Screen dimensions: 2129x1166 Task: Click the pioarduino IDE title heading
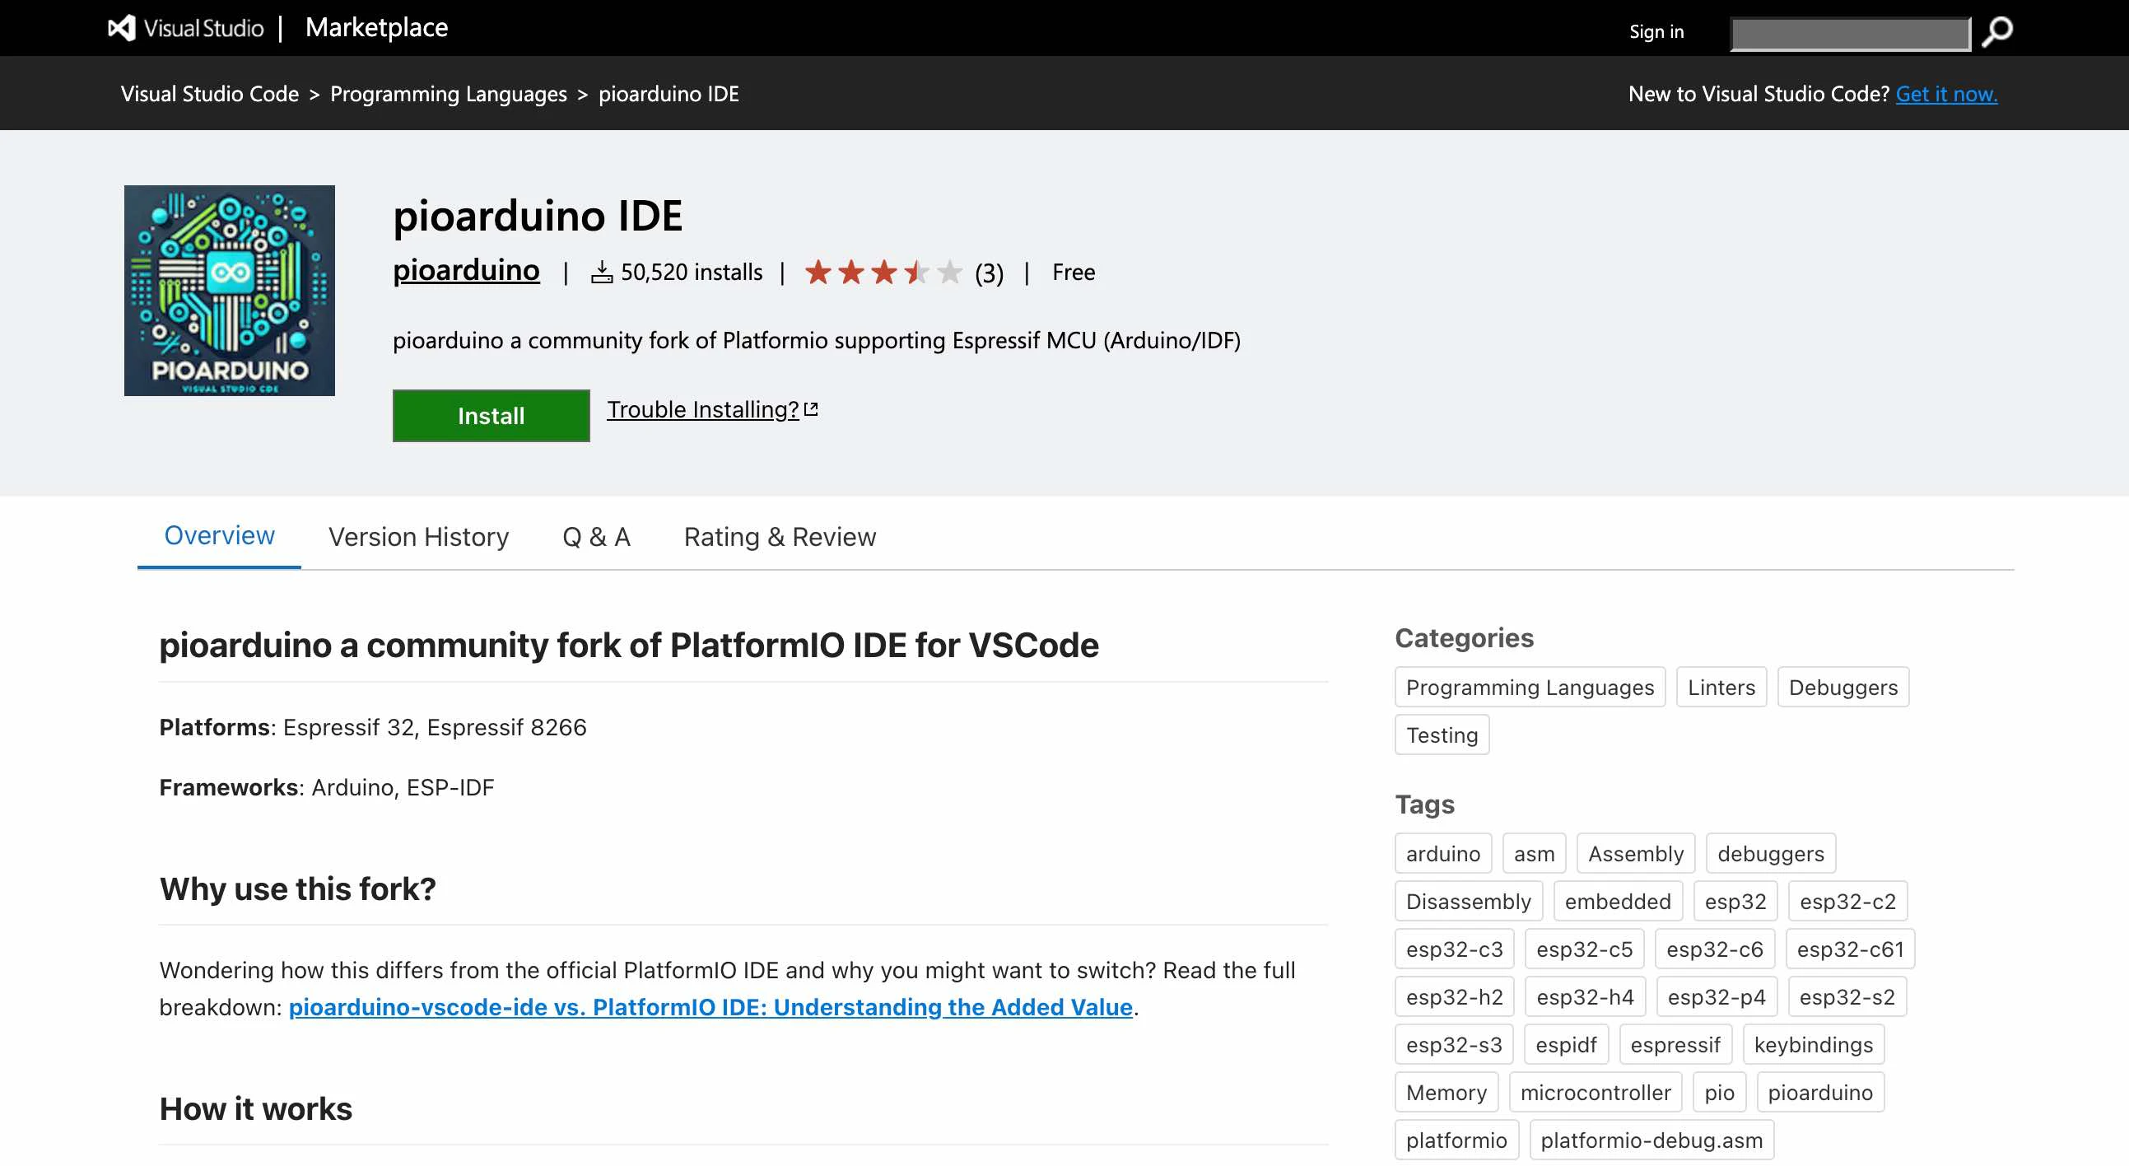point(538,216)
